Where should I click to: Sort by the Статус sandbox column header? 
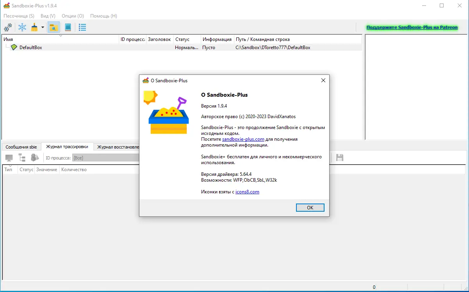point(187,39)
